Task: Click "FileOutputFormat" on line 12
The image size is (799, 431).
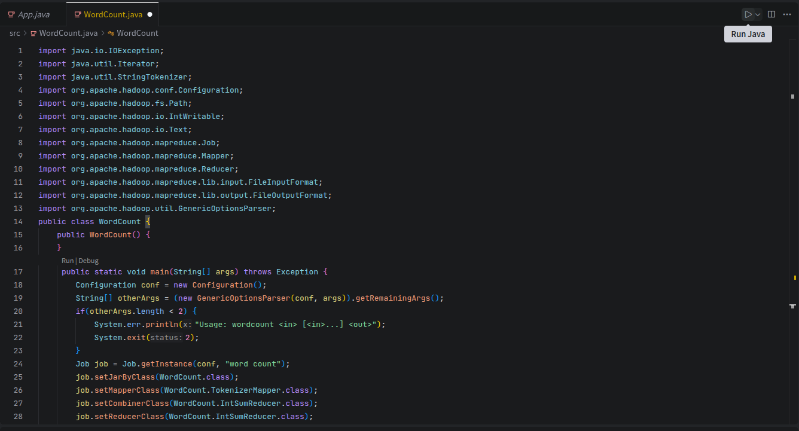Action: point(290,195)
